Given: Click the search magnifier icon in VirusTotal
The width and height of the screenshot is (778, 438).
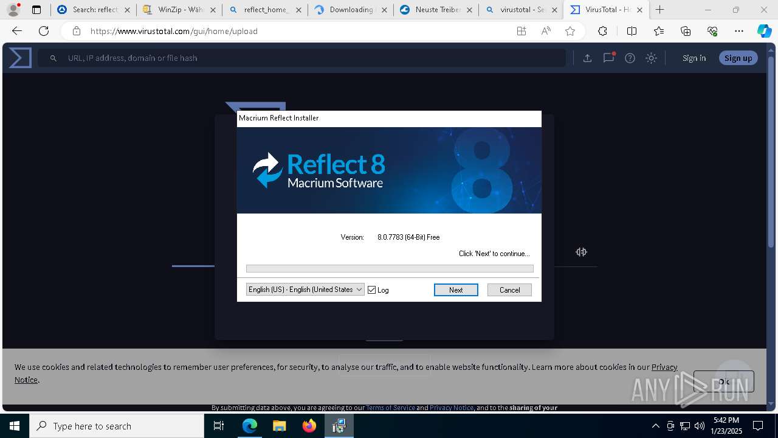Looking at the screenshot, I should (x=53, y=58).
